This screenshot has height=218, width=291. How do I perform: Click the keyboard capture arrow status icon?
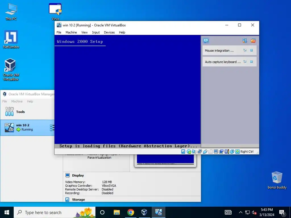tap(237, 152)
